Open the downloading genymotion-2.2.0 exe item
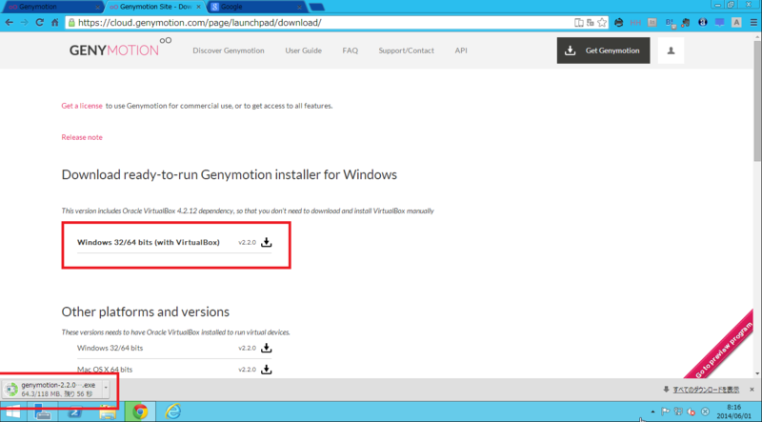The height and width of the screenshot is (422, 762). 52,389
